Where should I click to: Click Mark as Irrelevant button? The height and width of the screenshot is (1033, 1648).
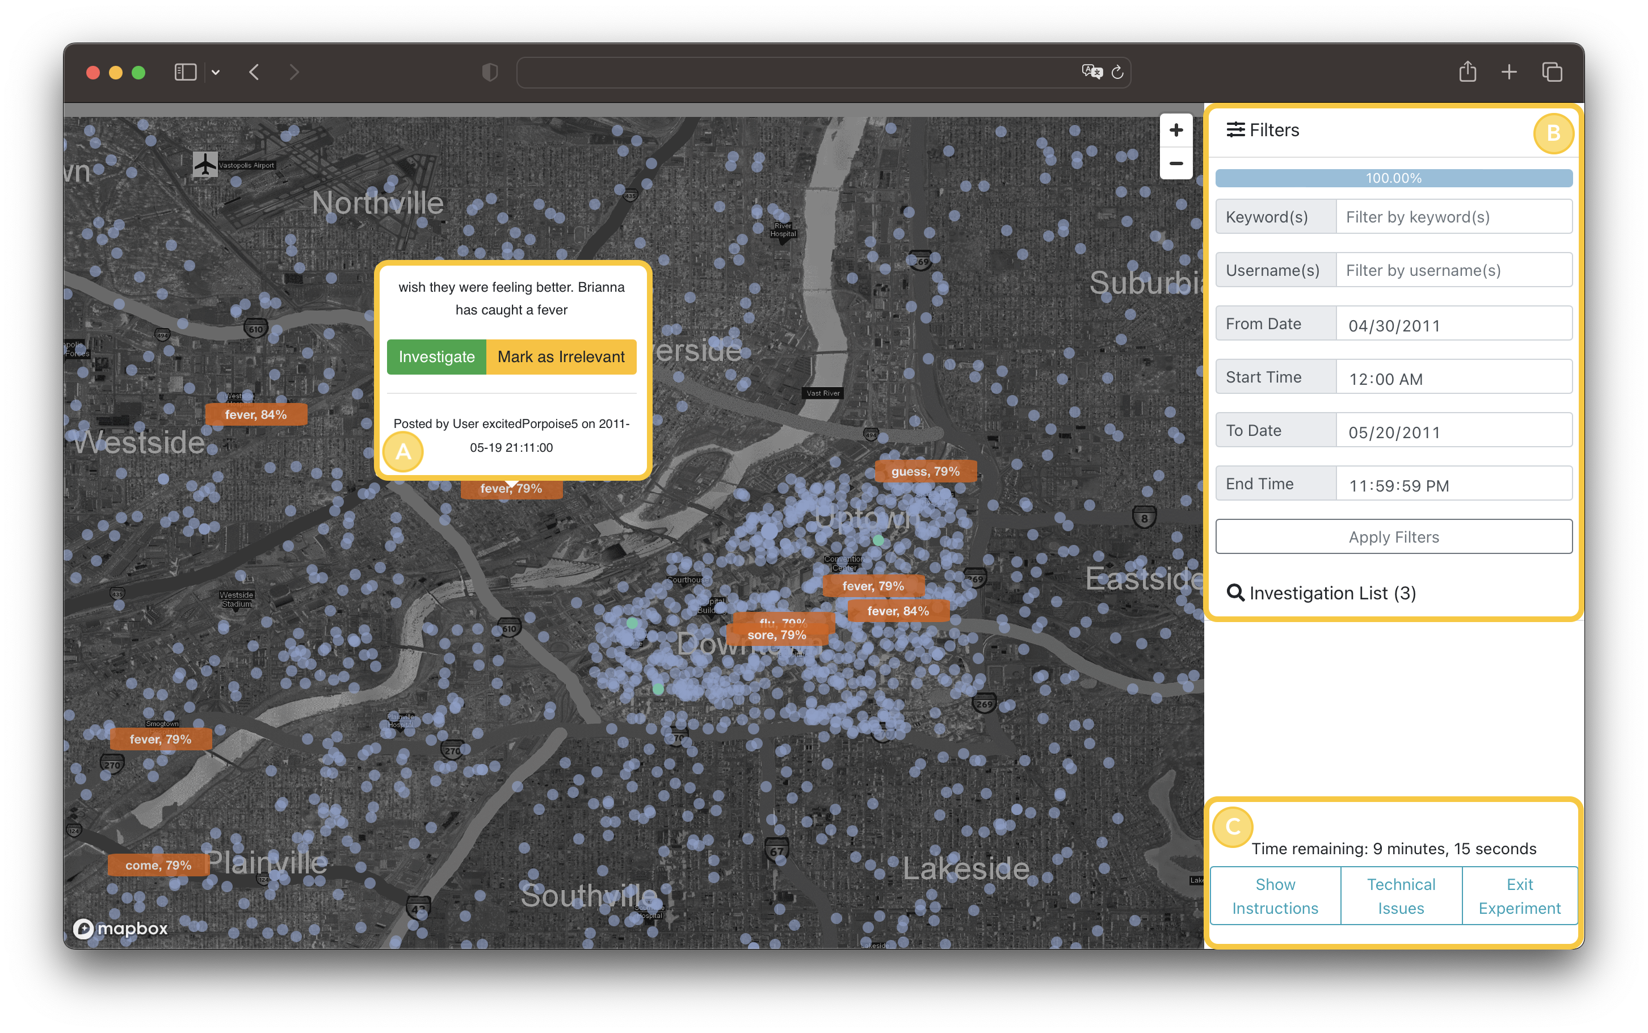[561, 356]
